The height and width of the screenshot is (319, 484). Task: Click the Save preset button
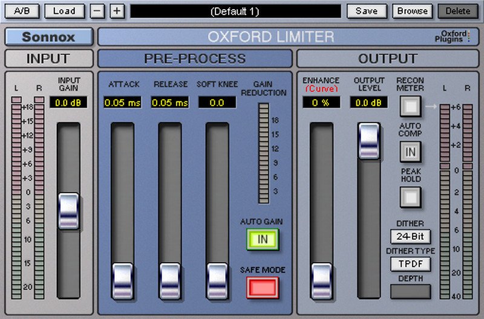click(x=367, y=11)
